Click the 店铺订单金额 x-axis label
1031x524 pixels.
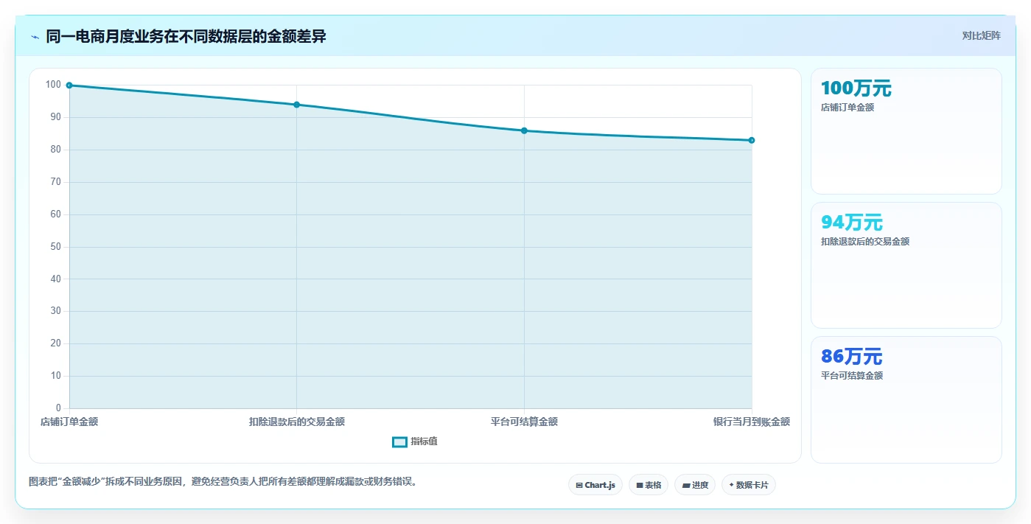(x=69, y=422)
